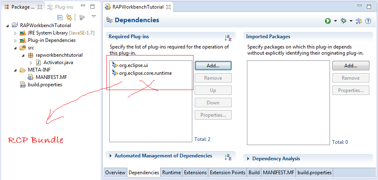This screenshot has width=378, height=180.
Task: Open the Extension Points tab
Action: [228, 173]
